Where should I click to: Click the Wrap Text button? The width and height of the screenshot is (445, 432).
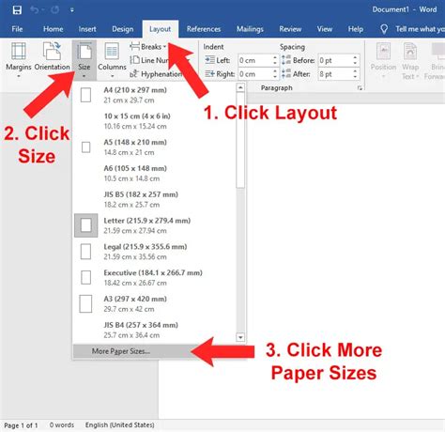pos(410,60)
